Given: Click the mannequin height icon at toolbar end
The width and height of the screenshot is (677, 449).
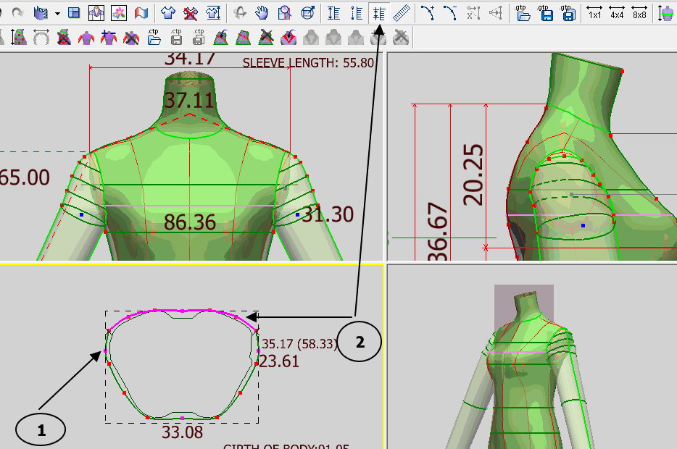Looking at the screenshot, I should pyautogui.click(x=666, y=13).
